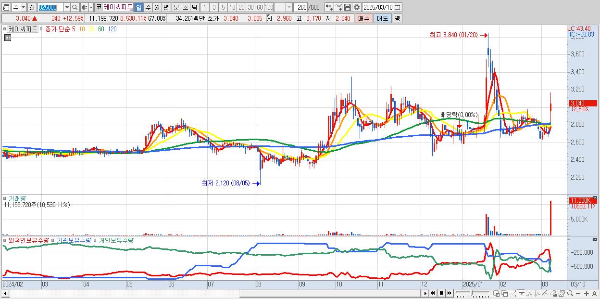Click the save chart floppy icon
600x299 pixels.
click(348, 7)
